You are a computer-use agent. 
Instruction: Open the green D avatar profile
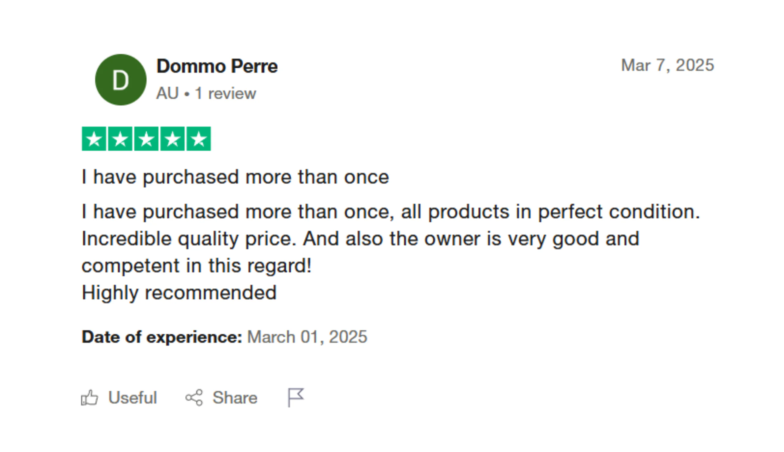tap(121, 80)
